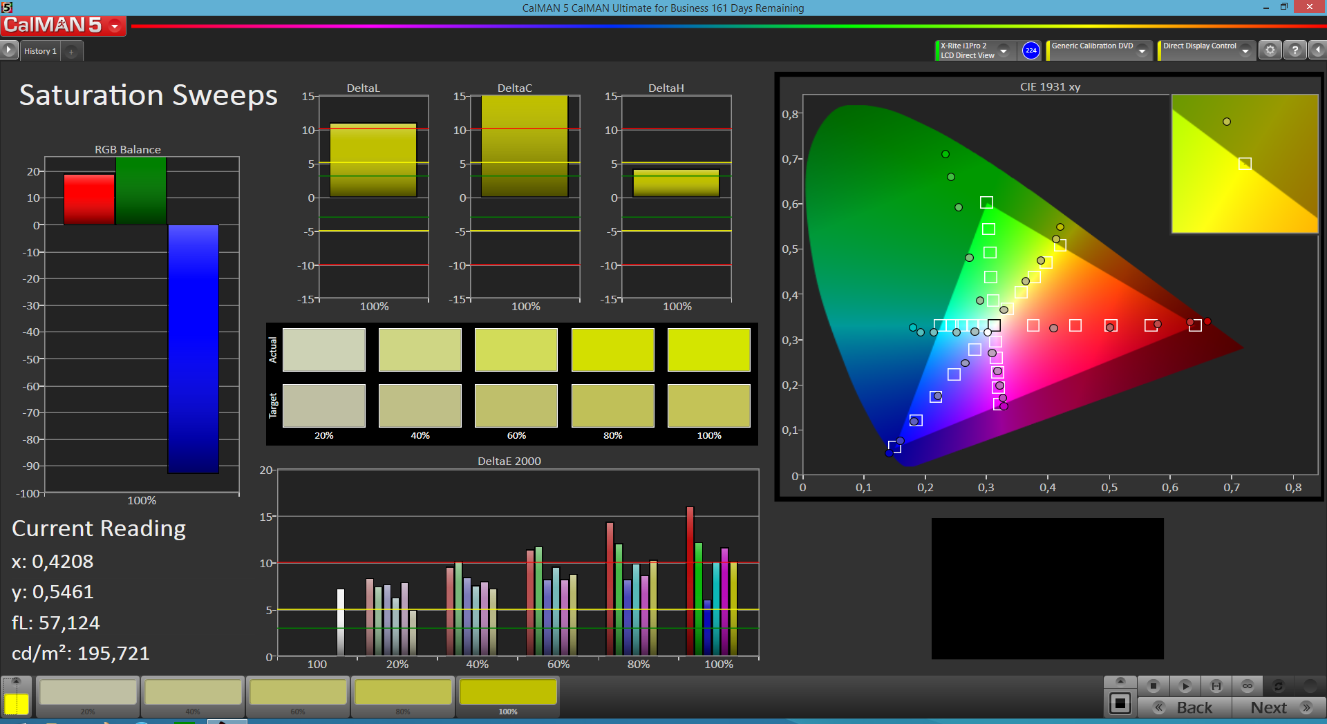Click the blue bar in the RGB Balance chart
This screenshot has height=724, width=1327.
point(193,349)
